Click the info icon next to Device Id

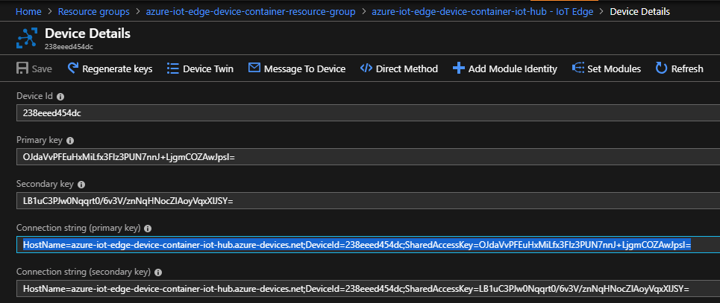click(x=60, y=97)
